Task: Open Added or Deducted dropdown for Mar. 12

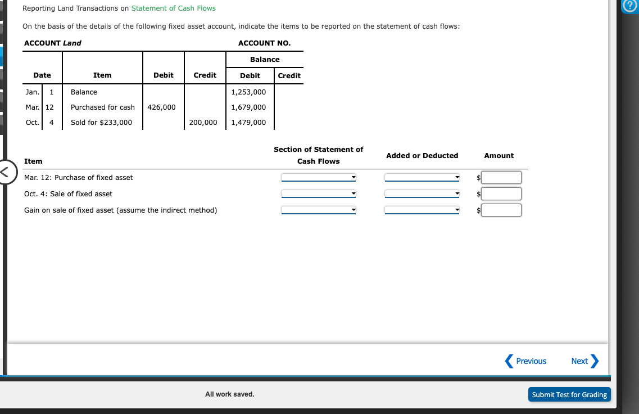Action: [422, 177]
